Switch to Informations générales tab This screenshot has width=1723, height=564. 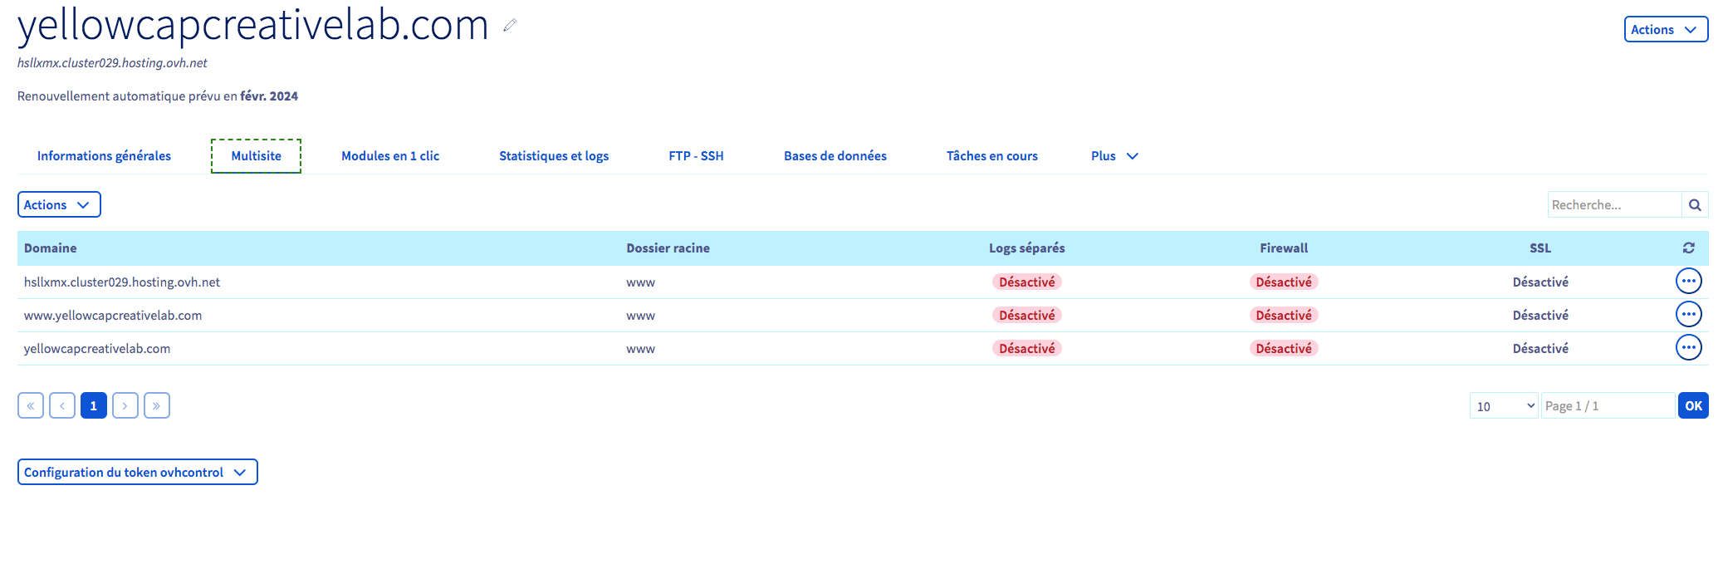point(104,156)
